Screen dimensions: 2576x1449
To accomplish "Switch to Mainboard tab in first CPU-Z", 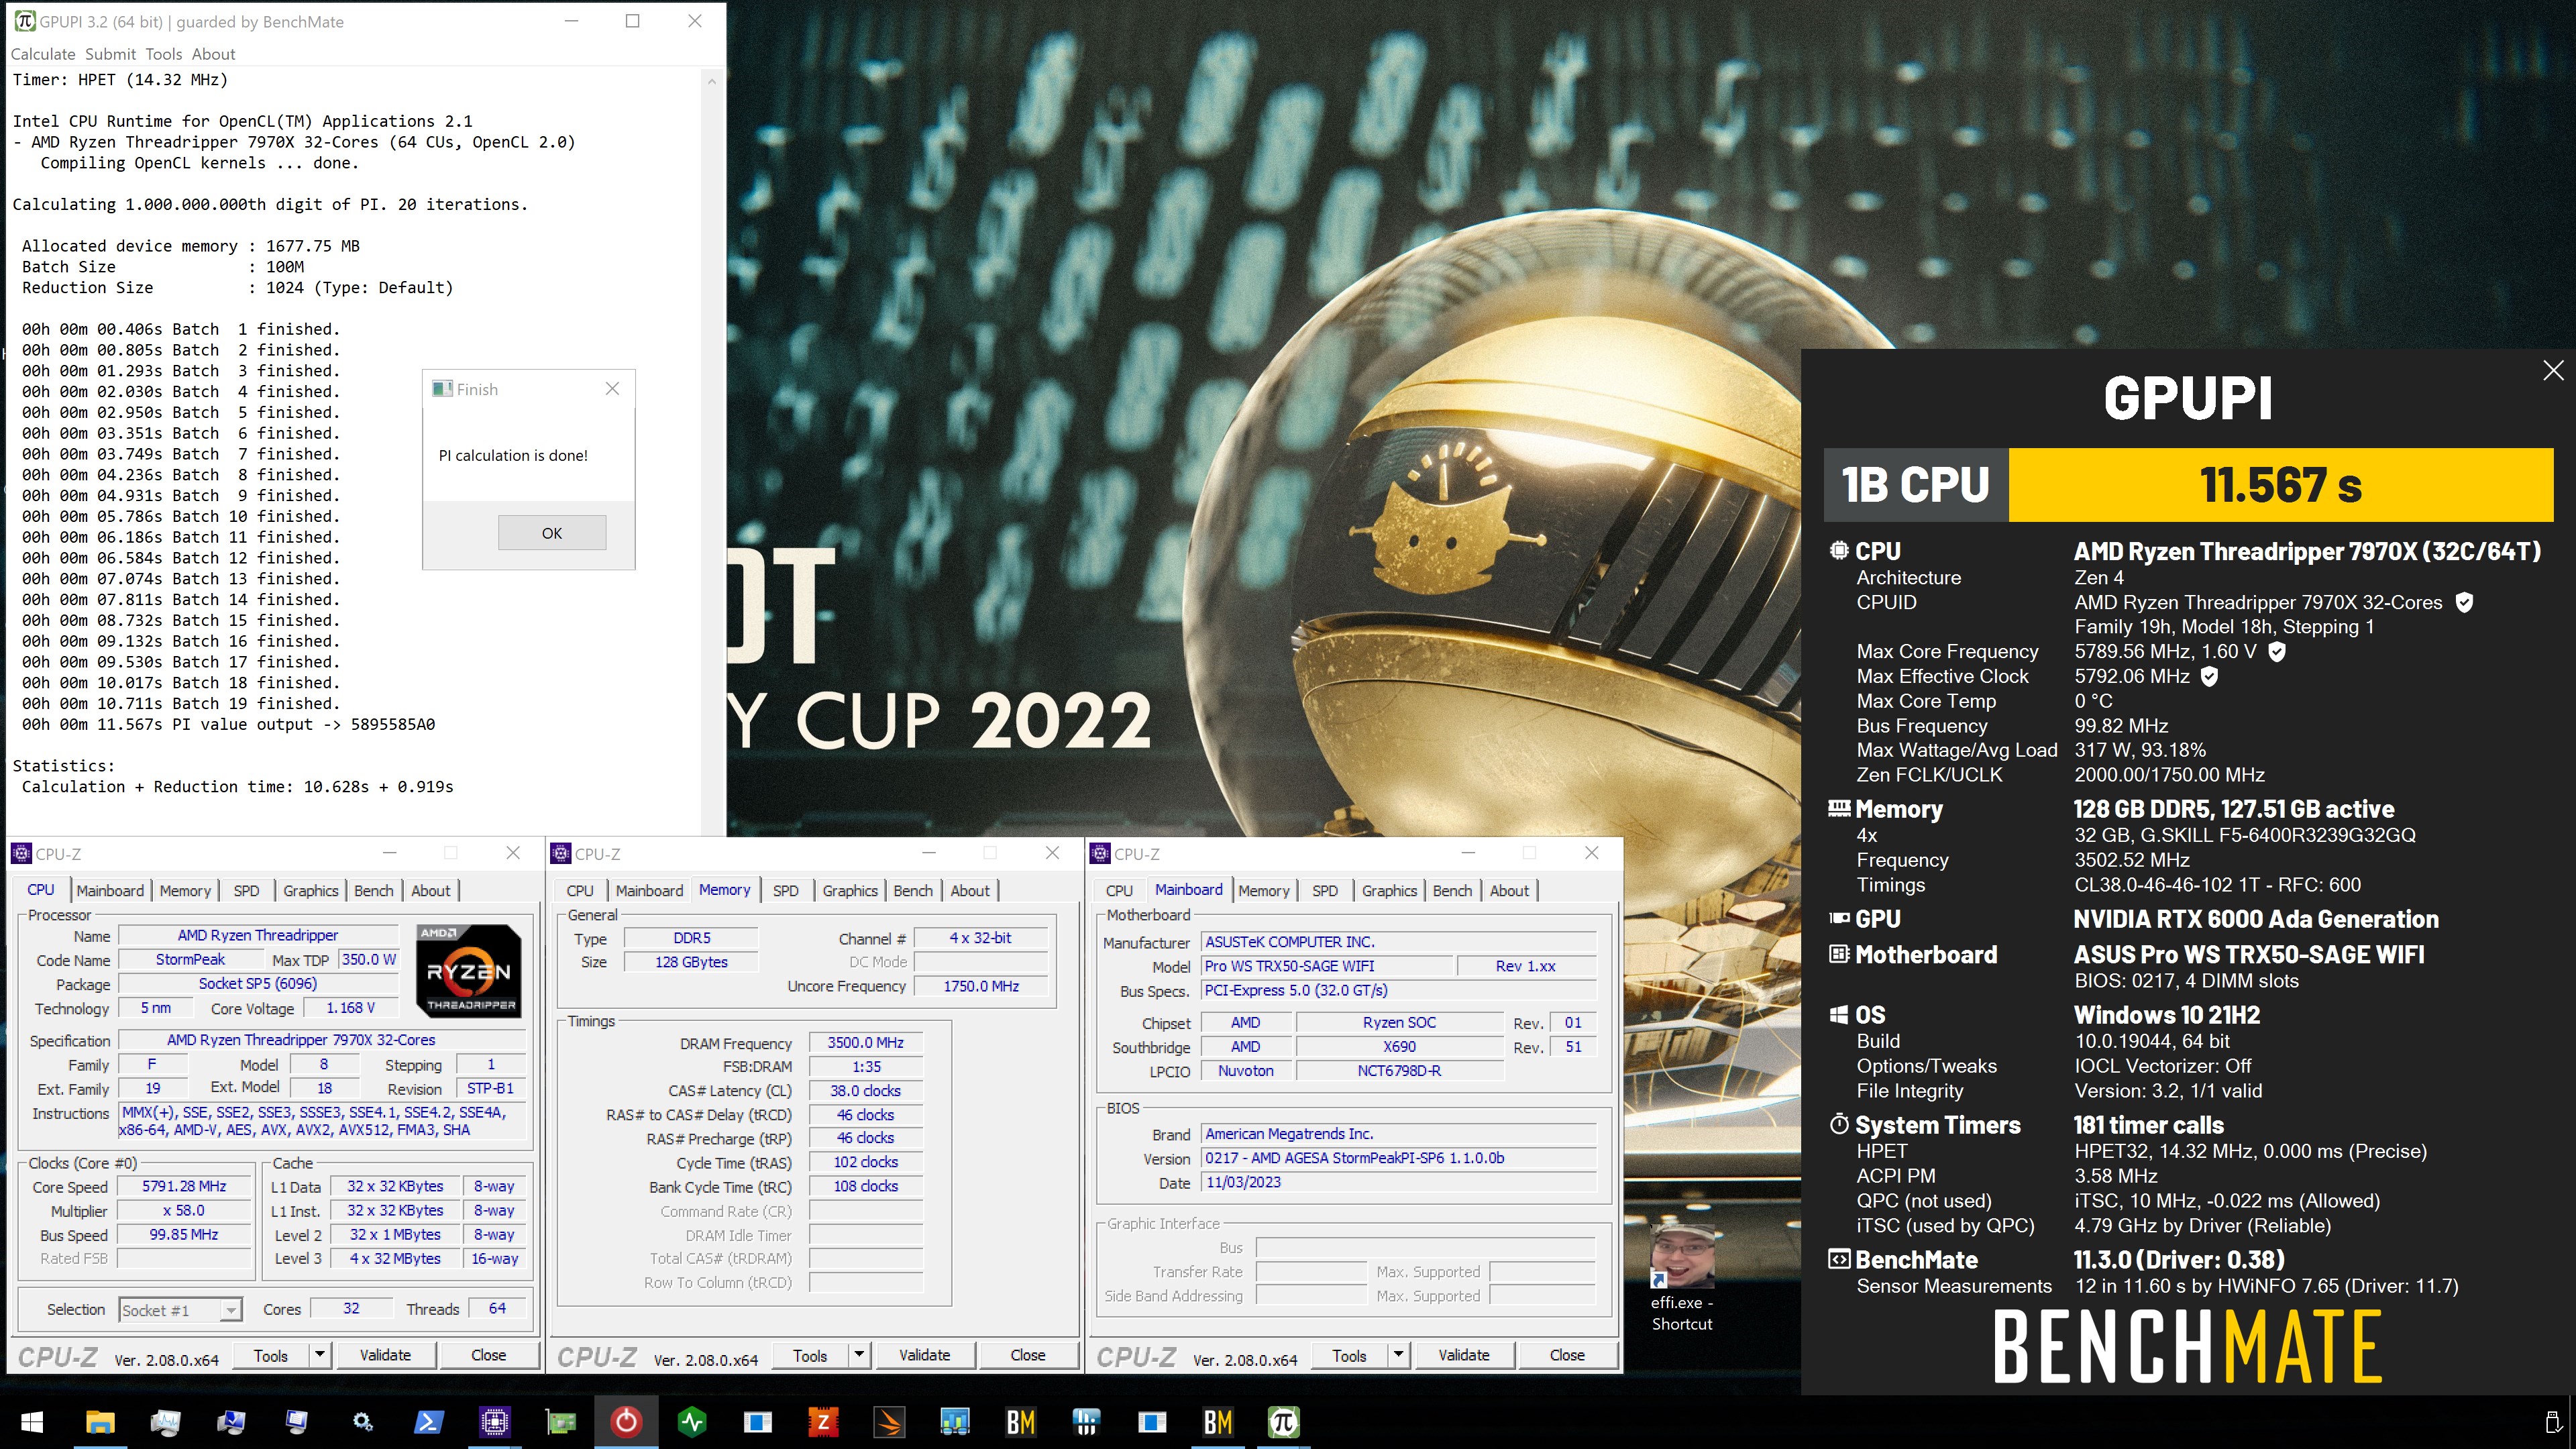I will point(110,890).
